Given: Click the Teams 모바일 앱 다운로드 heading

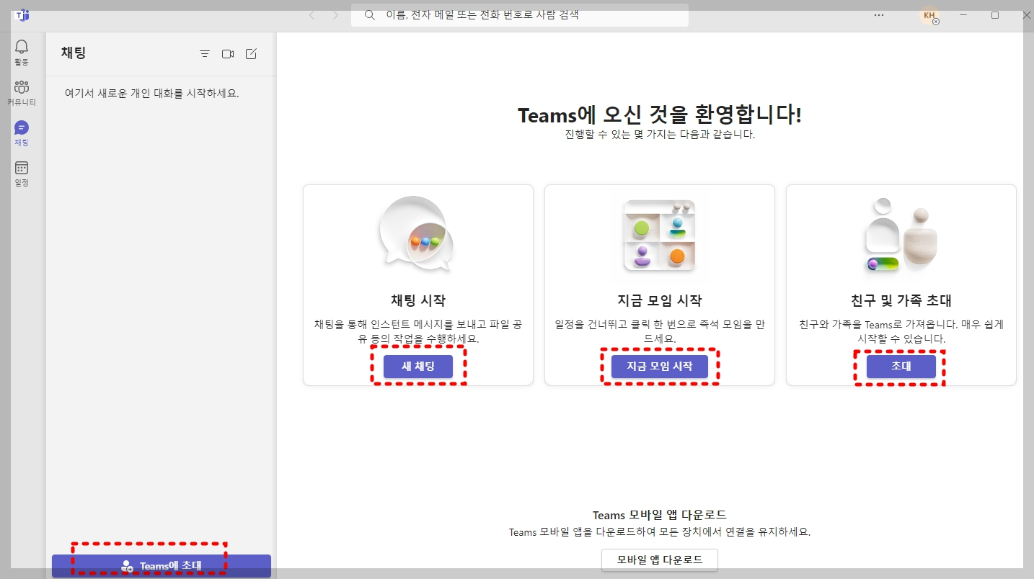Looking at the screenshot, I should click(660, 515).
